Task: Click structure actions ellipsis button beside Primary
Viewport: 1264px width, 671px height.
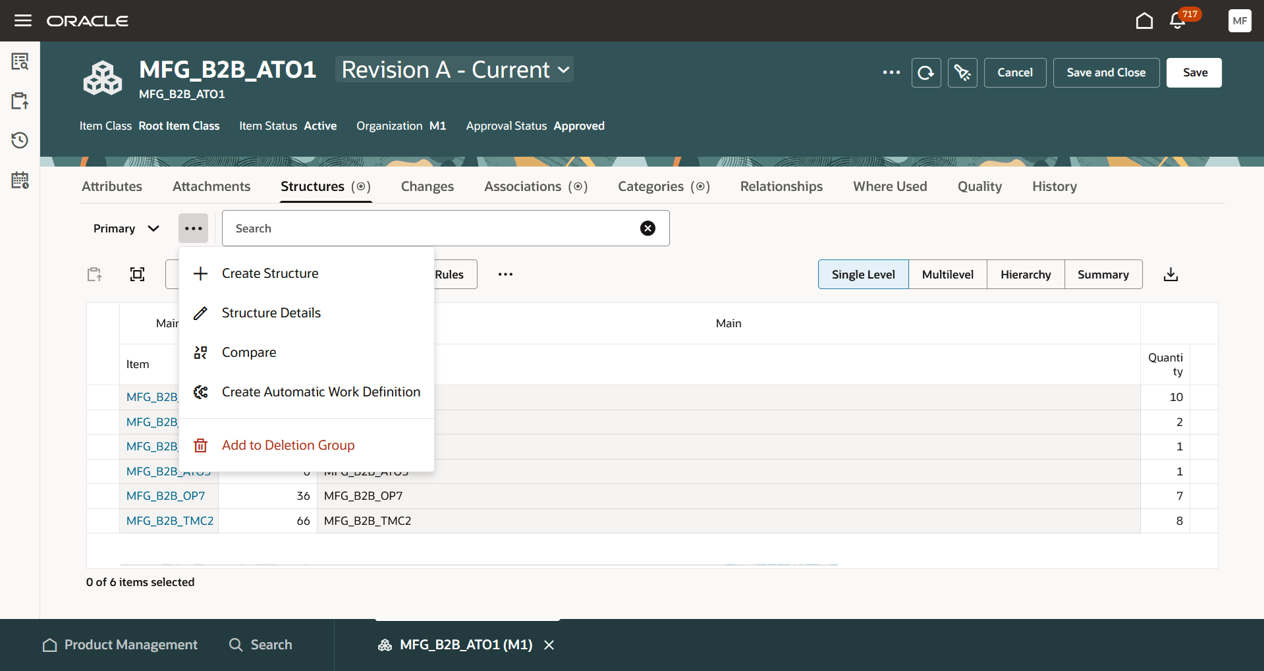Action: click(x=193, y=228)
